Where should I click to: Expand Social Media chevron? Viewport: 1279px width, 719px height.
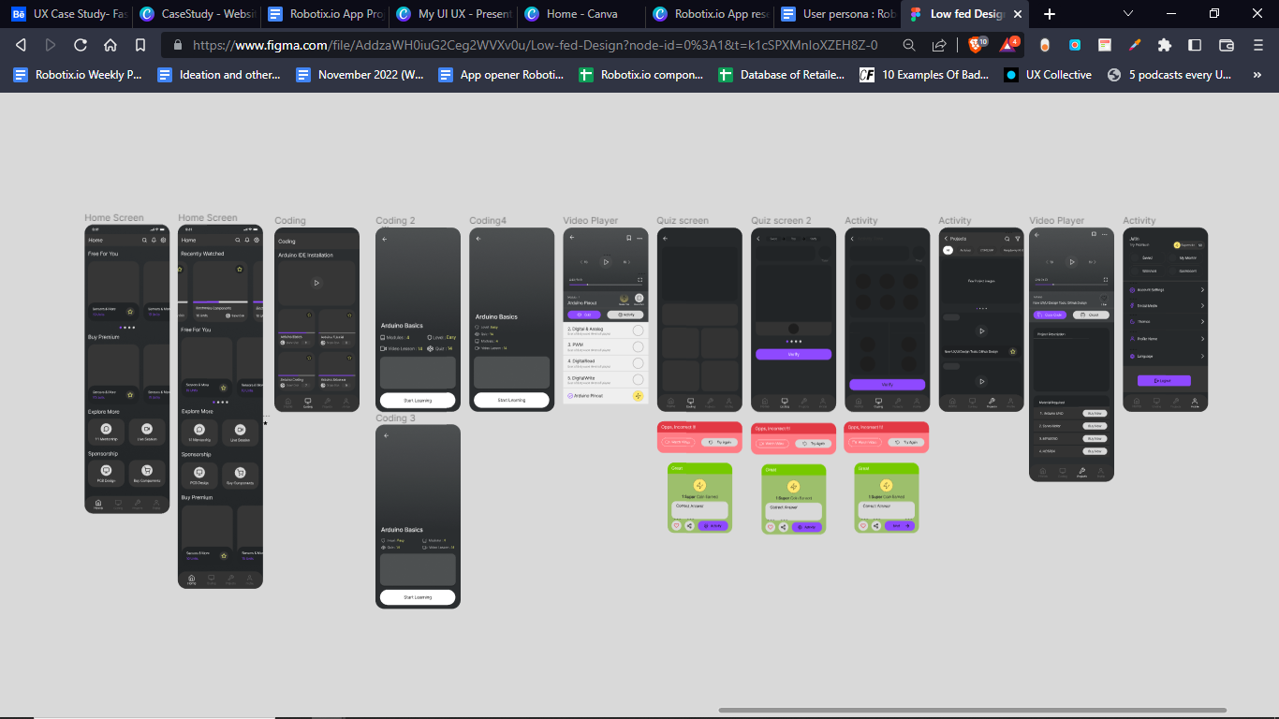[x=1202, y=306]
